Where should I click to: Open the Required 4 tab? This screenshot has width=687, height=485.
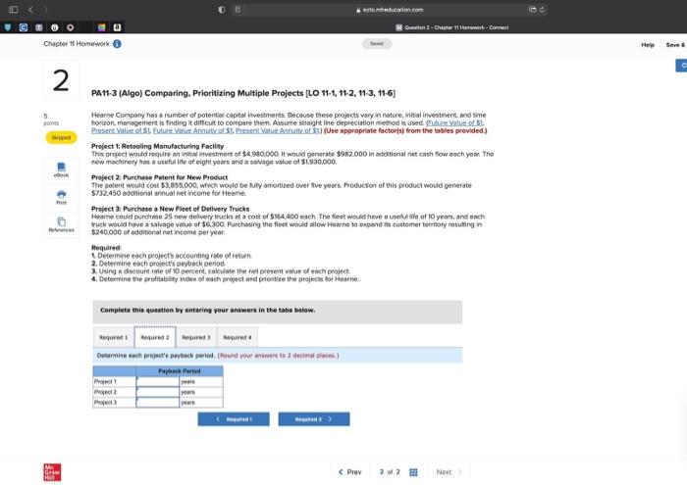tap(238, 337)
